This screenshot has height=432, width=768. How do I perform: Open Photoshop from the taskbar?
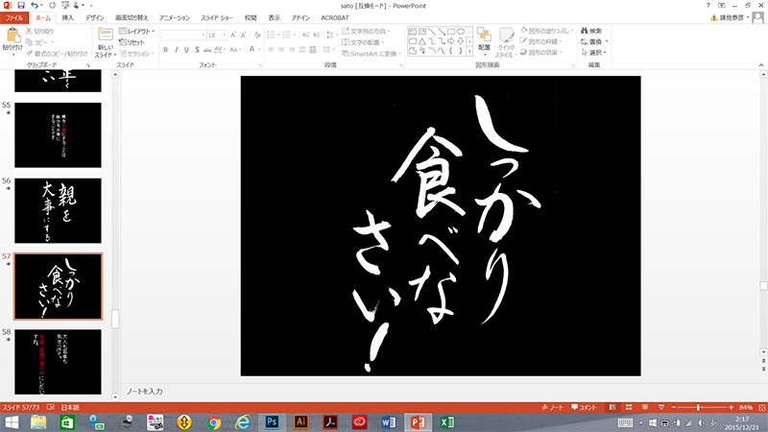click(x=272, y=422)
